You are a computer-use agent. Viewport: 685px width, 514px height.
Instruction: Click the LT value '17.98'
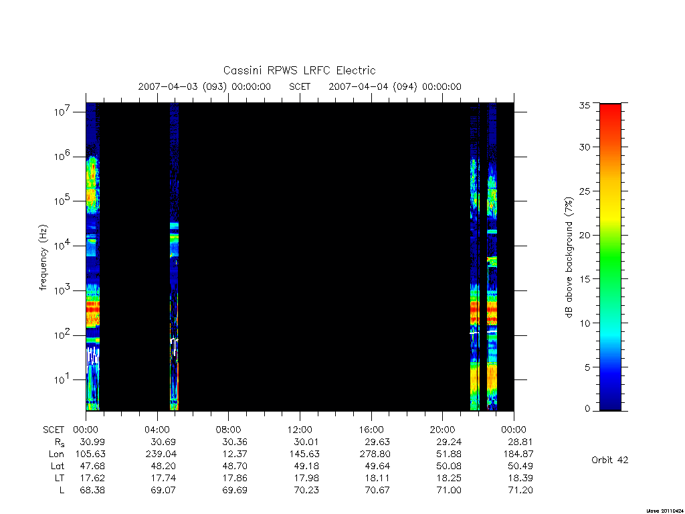pyautogui.click(x=306, y=478)
